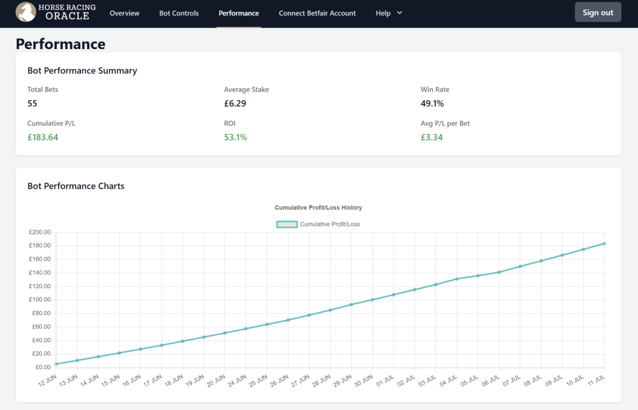Click the Horse Racing Oracle horse logo
638x410 pixels.
click(x=26, y=12)
